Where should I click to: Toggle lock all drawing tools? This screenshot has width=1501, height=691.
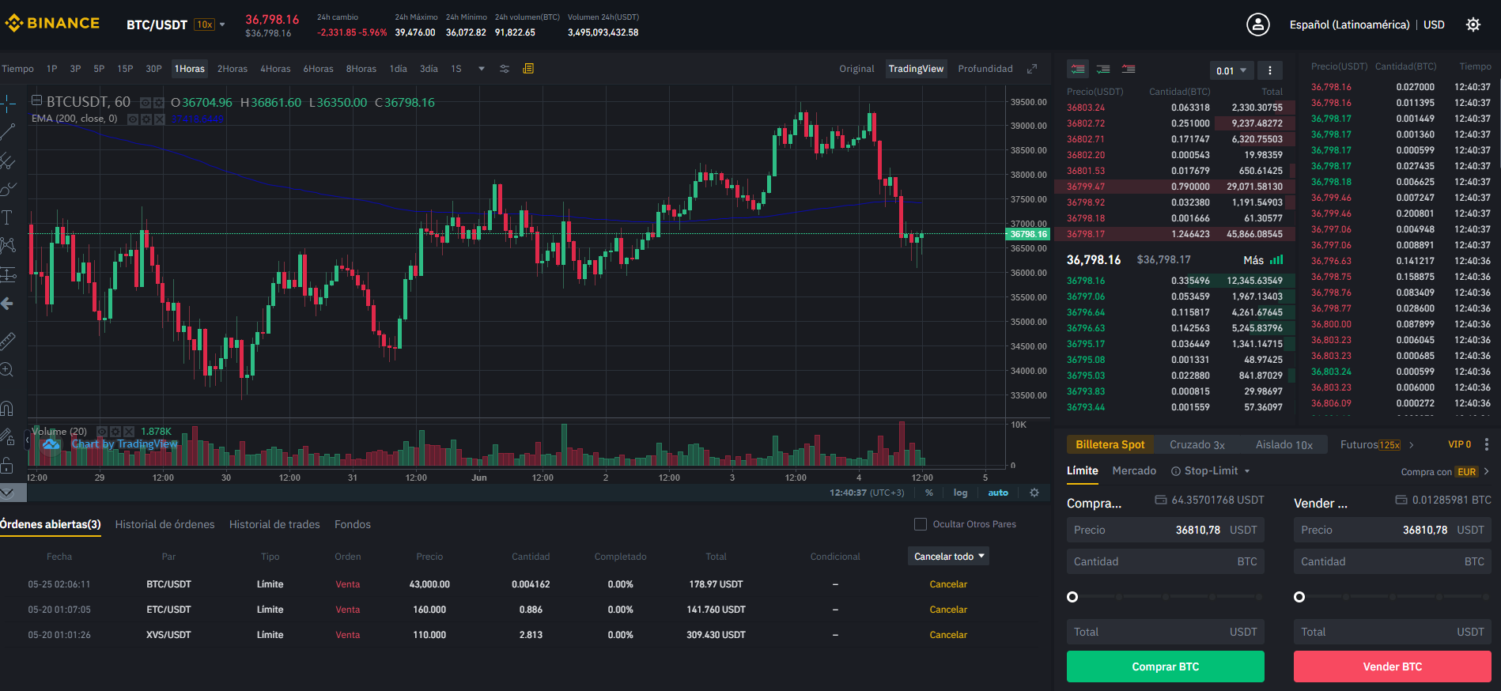[x=7, y=465]
